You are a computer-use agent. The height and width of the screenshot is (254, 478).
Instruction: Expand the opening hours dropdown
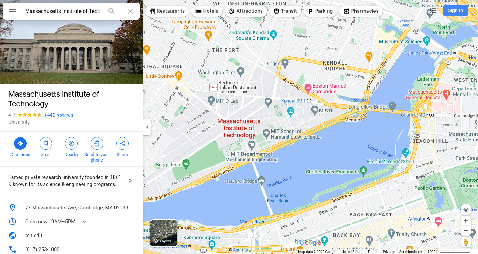(x=85, y=222)
